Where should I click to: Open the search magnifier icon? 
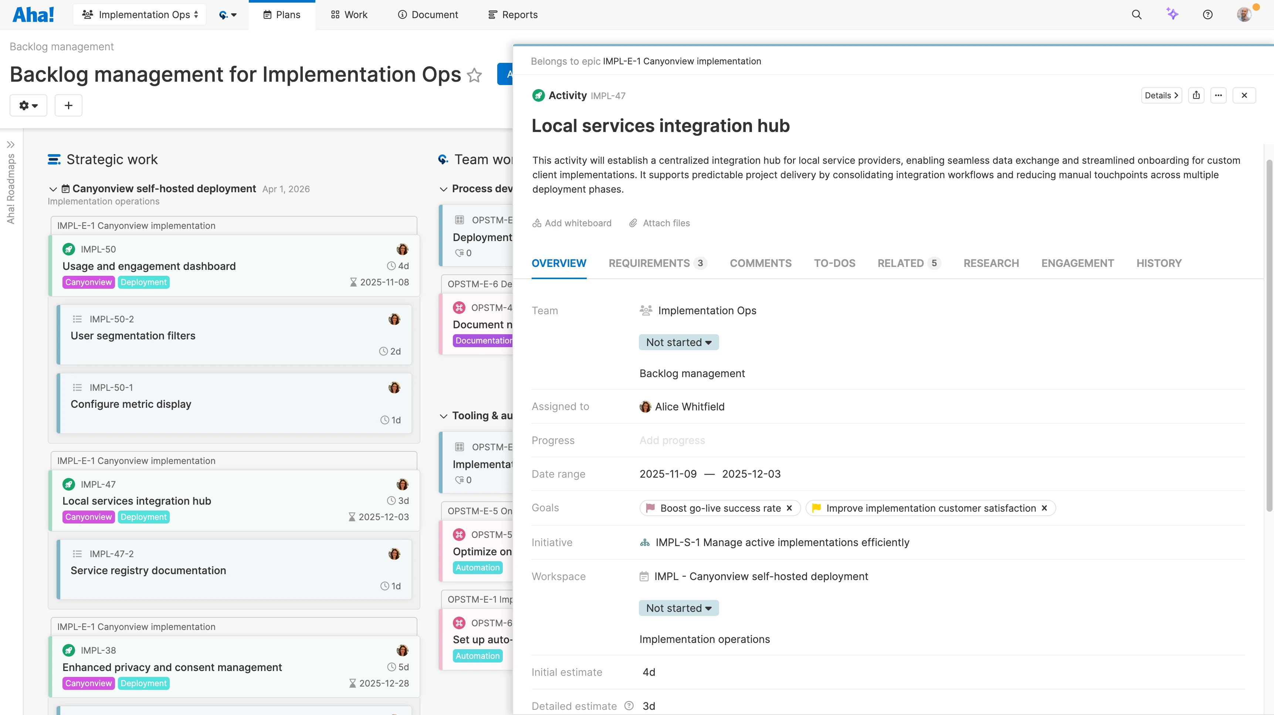1136,15
